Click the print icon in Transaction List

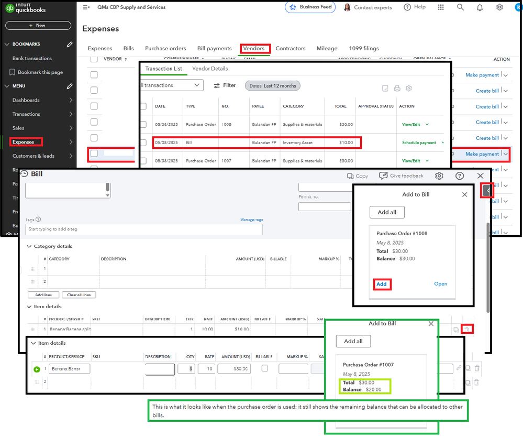click(397, 88)
